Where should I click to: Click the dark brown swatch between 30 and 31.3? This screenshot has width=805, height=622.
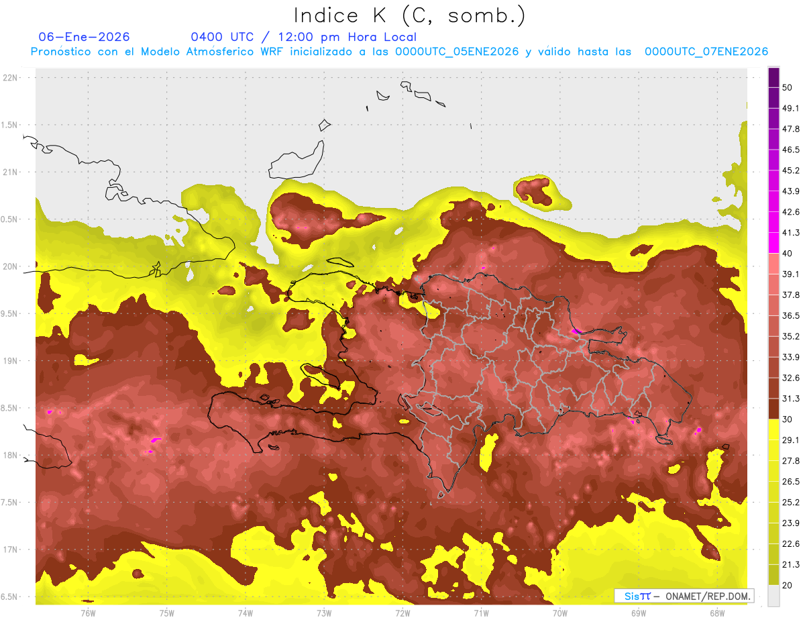[774, 409]
